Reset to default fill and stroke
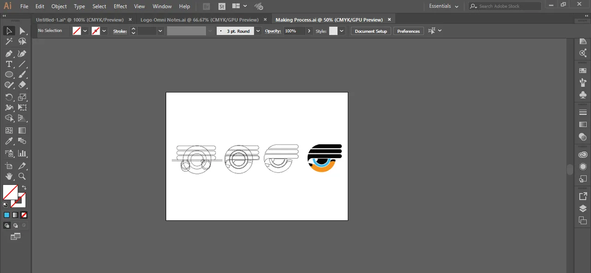591x273 pixels. (x=5, y=205)
